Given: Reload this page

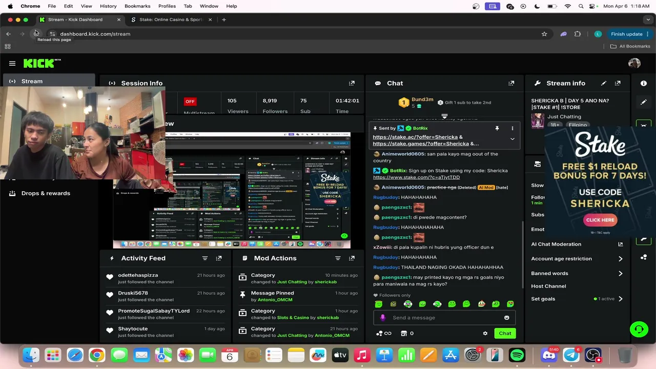Looking at the screenshot, I should tap(36, 34).
